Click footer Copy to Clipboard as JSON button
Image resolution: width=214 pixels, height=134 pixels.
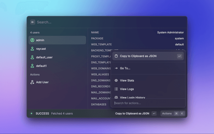pyautogui.click(x=132, y=114)
